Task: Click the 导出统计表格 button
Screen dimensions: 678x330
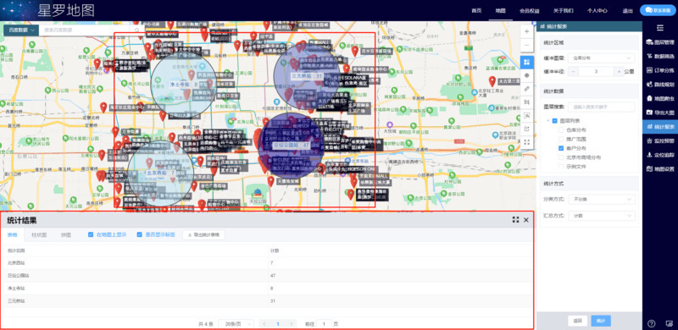Action: click(203, 235)
